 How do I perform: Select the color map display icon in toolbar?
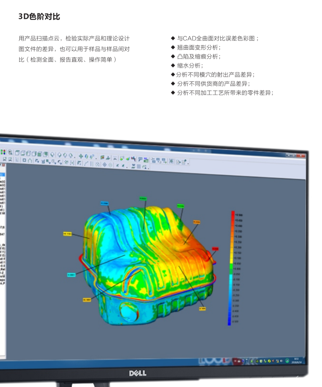click(x=103, y=157)
